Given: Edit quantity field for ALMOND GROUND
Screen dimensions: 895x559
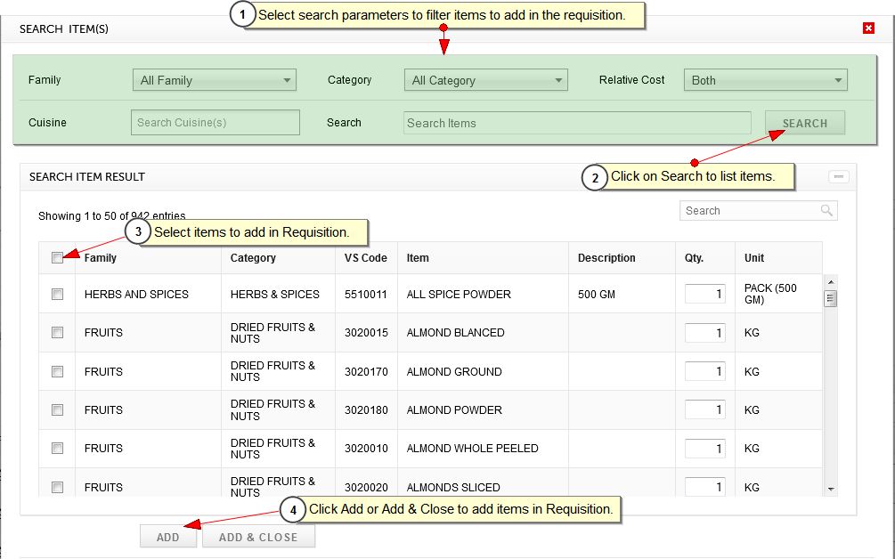Looking at the screenshot, I should pyautogui.click(x=705, y=371).
